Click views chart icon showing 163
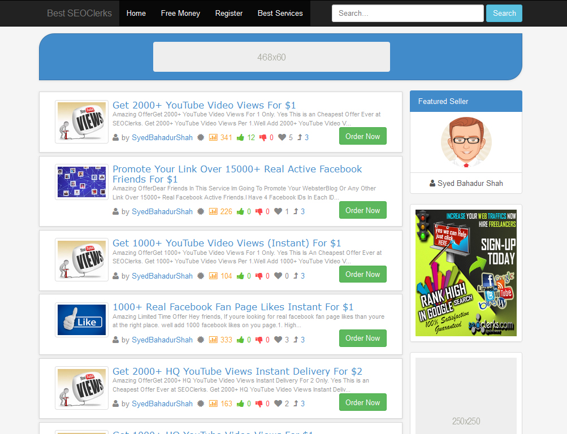Screen dimensions: 567x434 pyautogui.click(x=213, y=403)
